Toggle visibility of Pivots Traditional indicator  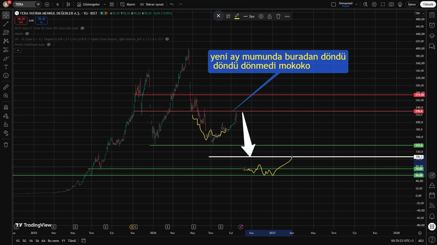(49, 44)
